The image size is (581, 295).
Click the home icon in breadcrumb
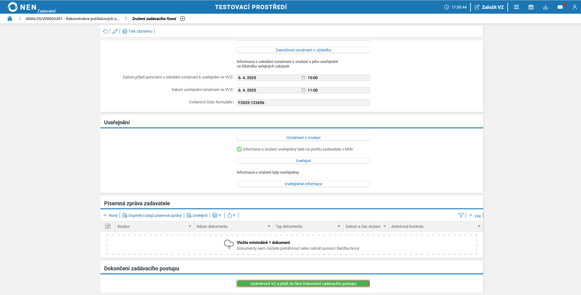(x=10, y=19)
